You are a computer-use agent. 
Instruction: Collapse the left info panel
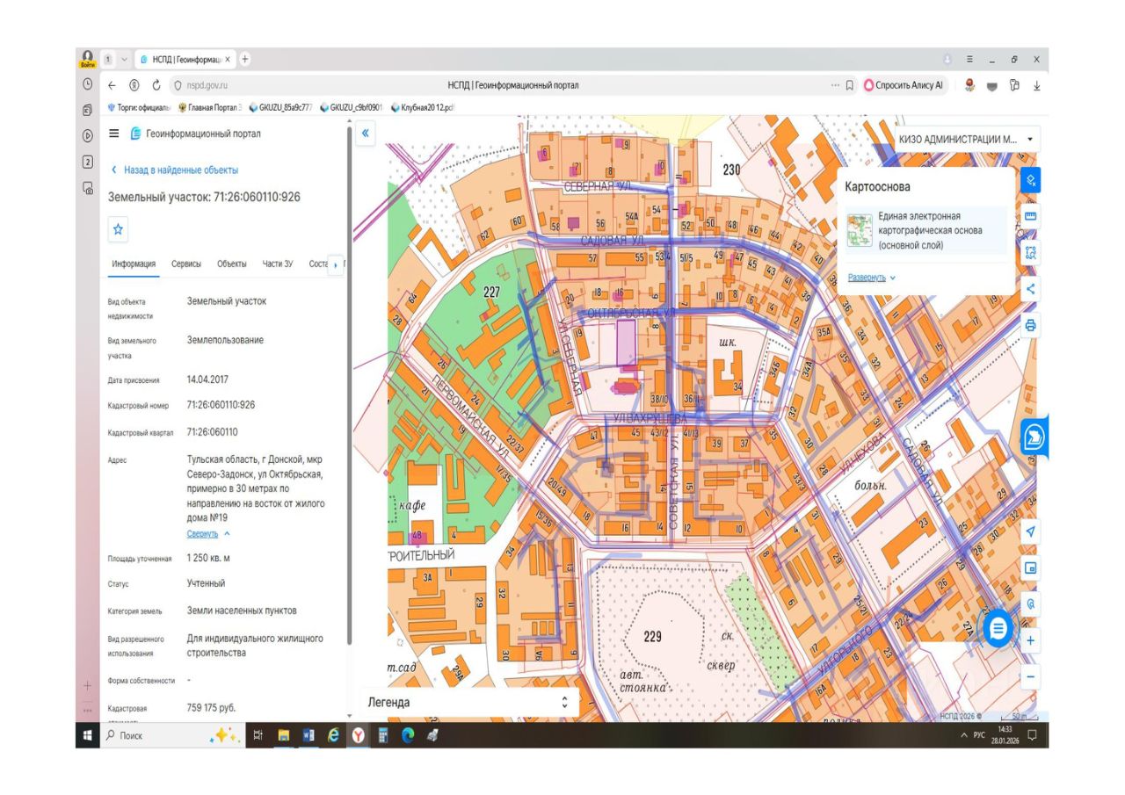click(366, 134)
